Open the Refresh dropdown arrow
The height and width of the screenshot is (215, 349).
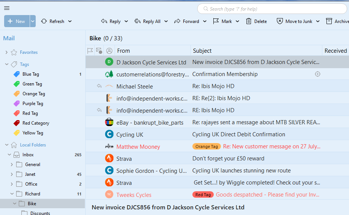click(70, 21)
